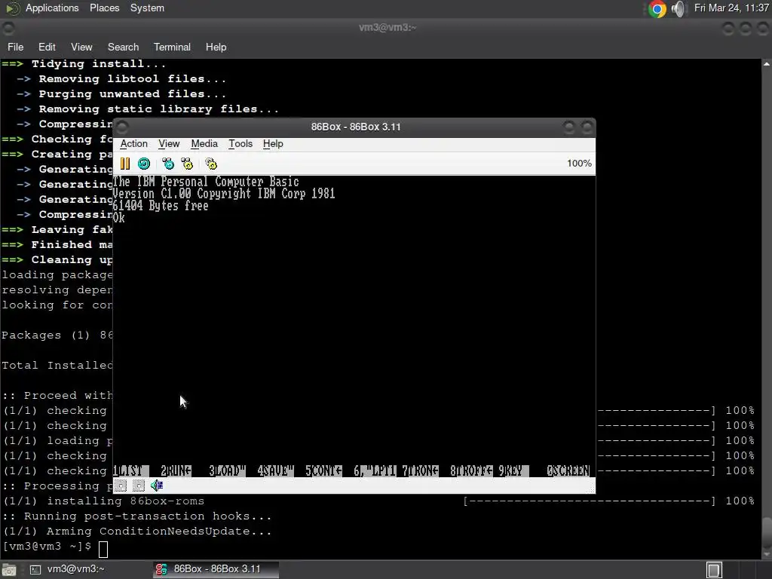The image size is (772, 579).
Task: Click the Chrome icon in the top panel
Action: [x=657, y=9]
